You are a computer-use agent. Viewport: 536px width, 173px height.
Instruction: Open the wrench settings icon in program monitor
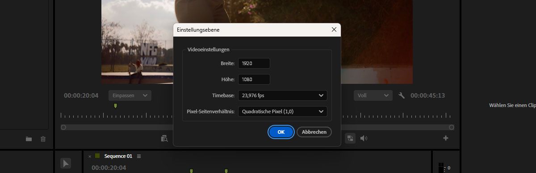click(x=401, y=95)
